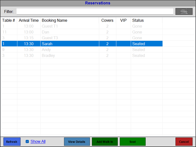
Task: Click the Add Walk In button
Action: coord(105,142)
